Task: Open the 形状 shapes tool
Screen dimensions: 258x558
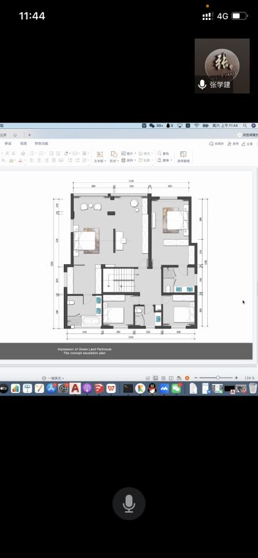Action: click(x=114, y=157)
